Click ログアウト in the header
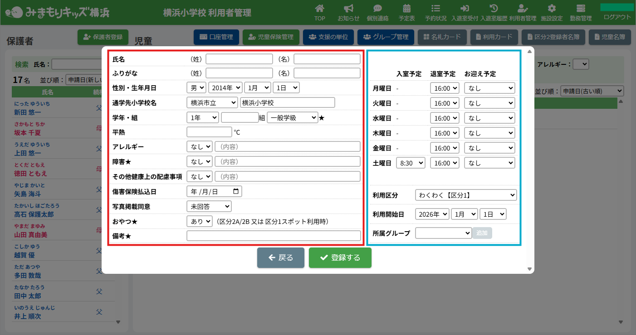The image size is (636, 335). (617, 17)
